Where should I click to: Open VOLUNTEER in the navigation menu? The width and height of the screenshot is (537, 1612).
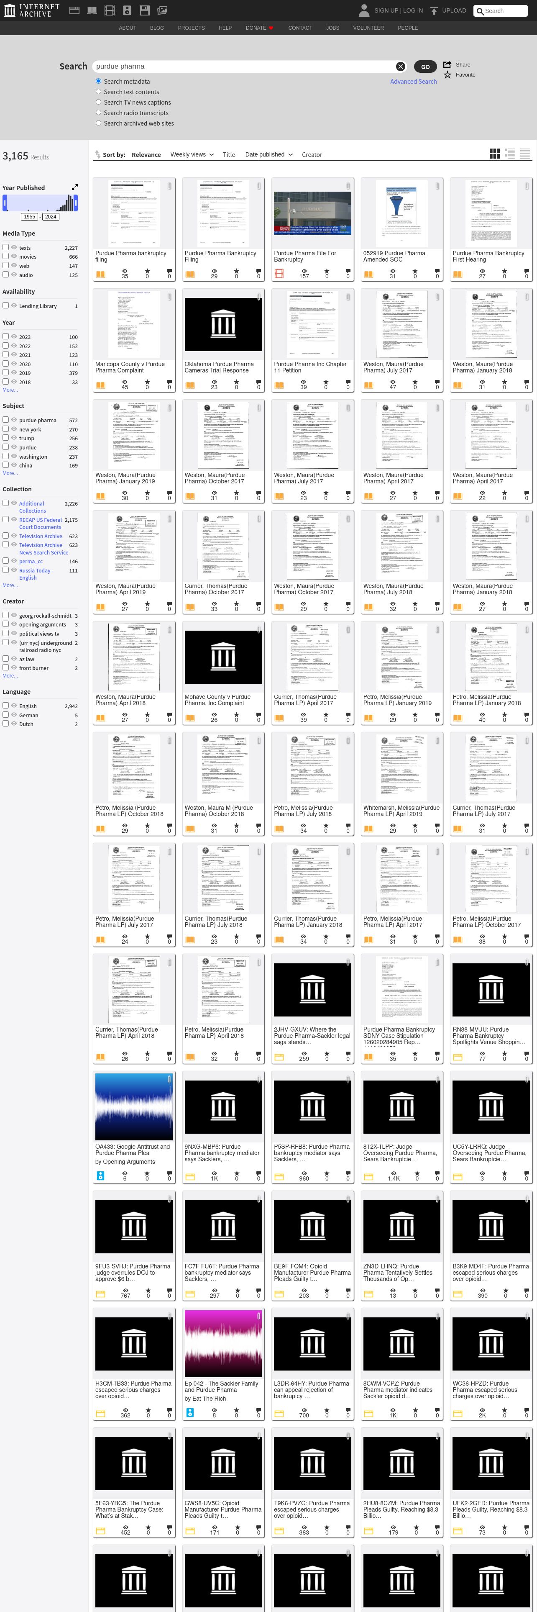pyautogui.click(x=368, y=28)
